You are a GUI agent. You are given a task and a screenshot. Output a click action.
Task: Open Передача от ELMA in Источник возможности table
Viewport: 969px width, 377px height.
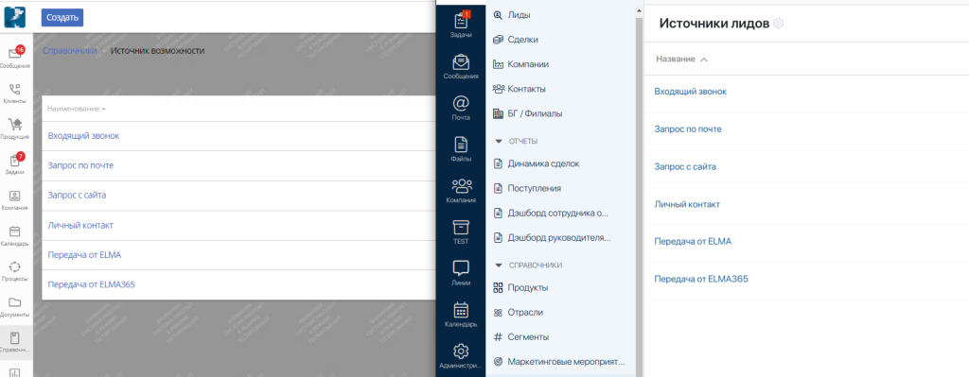[83, 255]
